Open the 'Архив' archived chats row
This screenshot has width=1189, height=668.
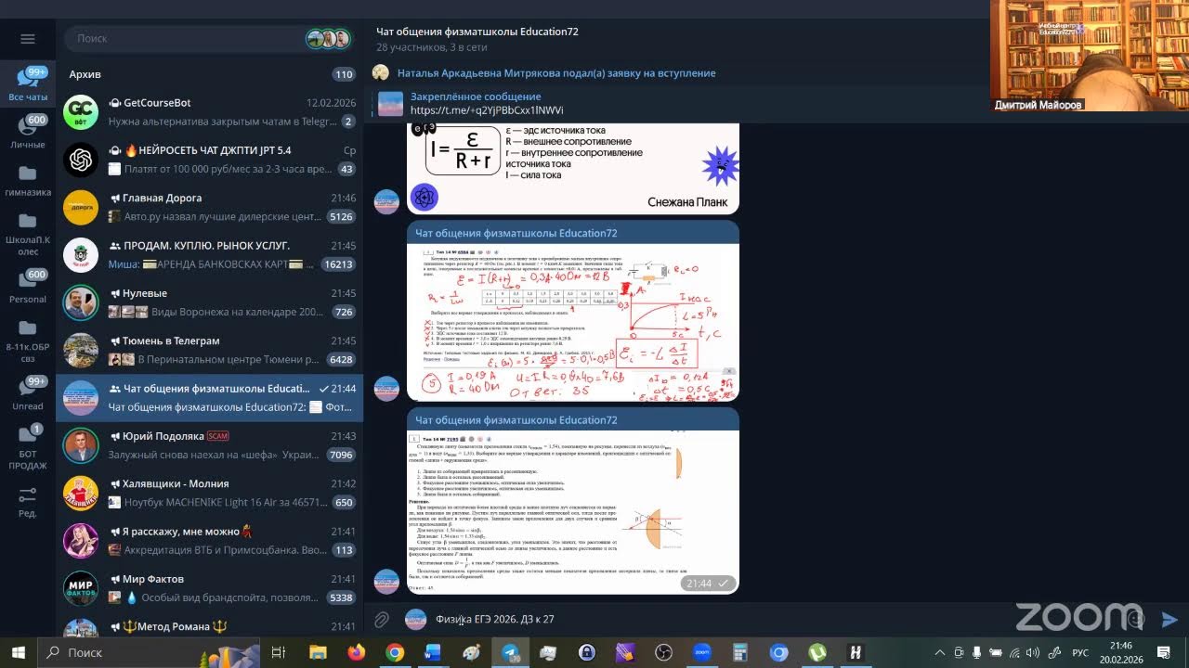click(x=210, y=74)
